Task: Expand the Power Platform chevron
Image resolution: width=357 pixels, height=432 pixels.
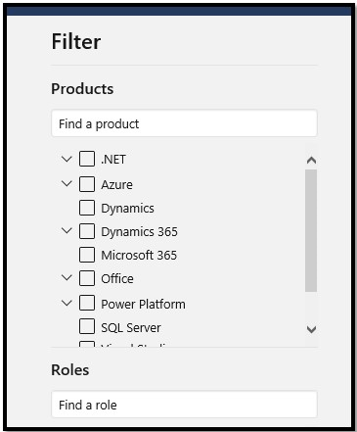Action: [x=67, y=304]
